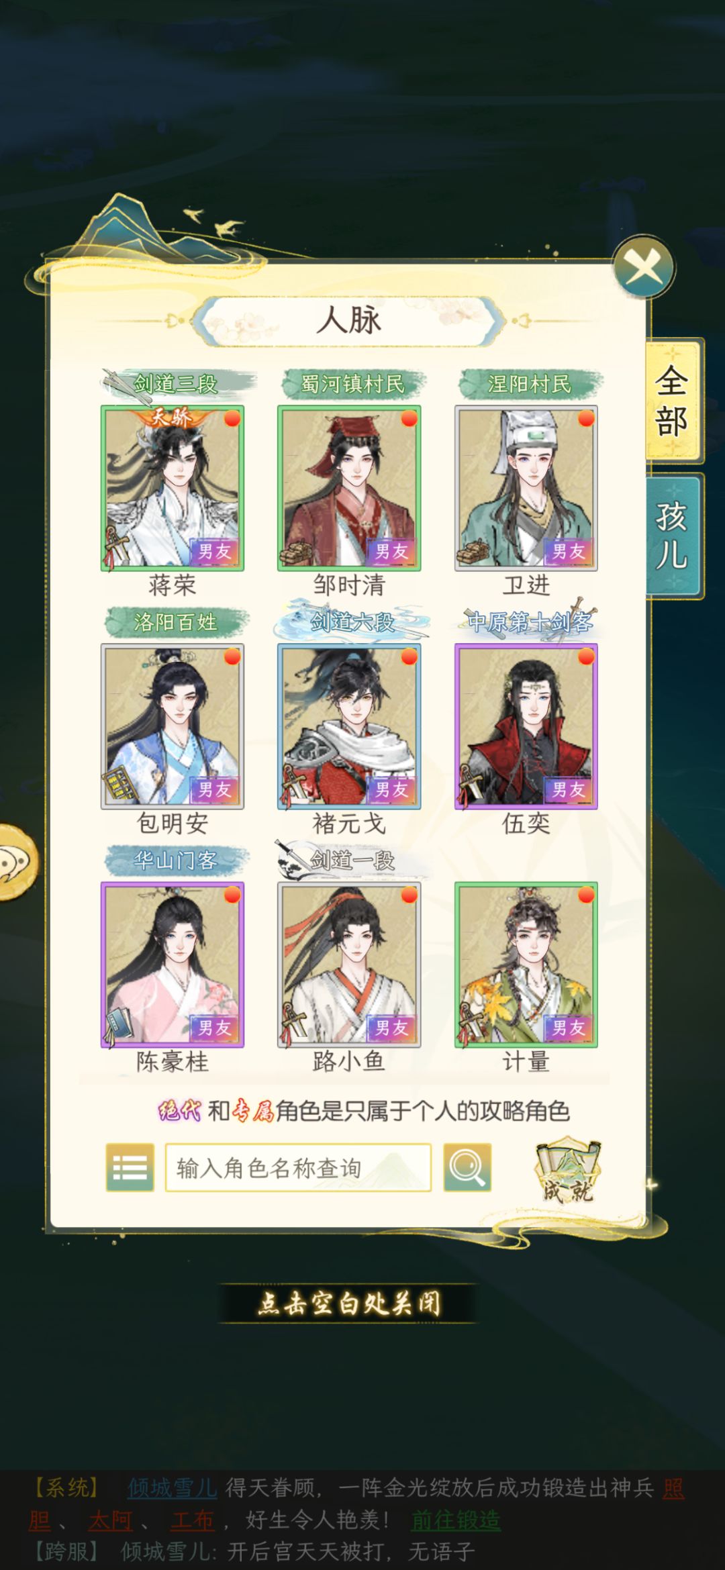Viewport: 725px width, 1570px height.
Task: Click the 男友 badge on 伍奕's portrait
Action: 568,789
